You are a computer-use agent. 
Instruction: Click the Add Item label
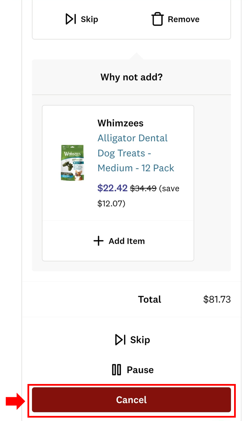coord(127,241)
